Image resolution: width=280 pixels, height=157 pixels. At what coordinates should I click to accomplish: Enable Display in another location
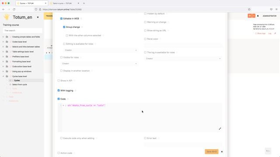pyautogui.click(x=61, y=71)
